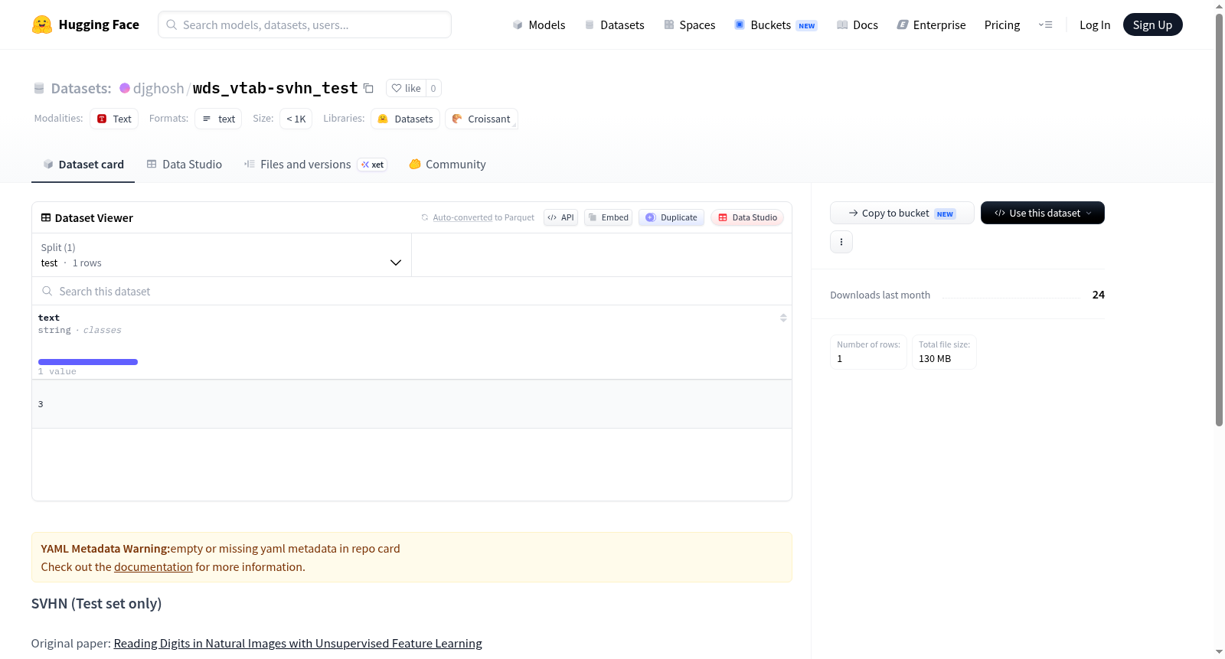Screen dimensions: 1225x659
Task: Open the documentation link in YAML warning
Action: [x=153, y=566]
